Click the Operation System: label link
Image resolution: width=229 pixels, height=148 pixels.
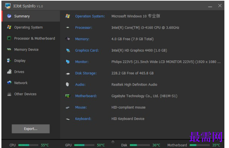point(90,16)
